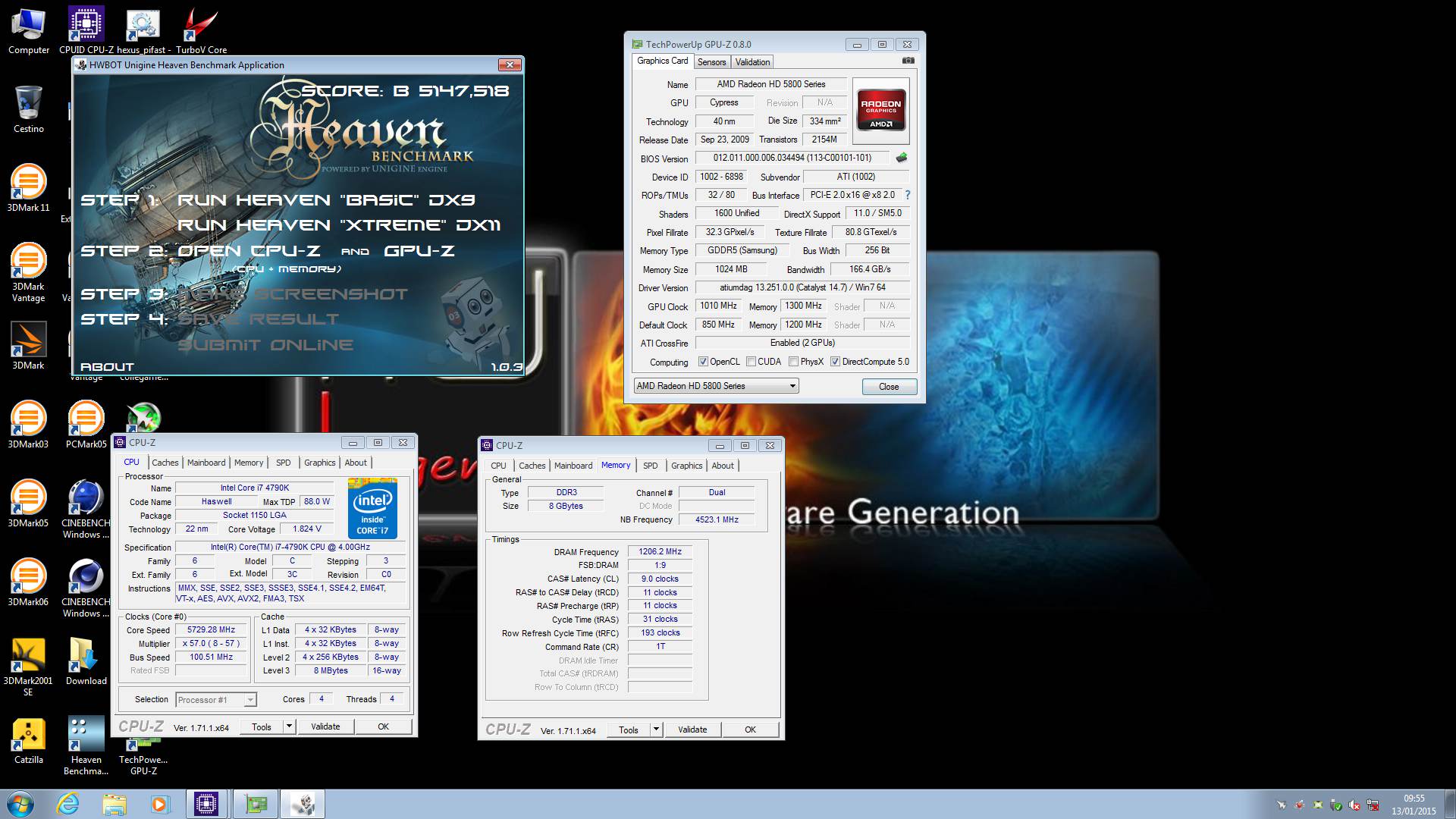The height and width of the screenshot is (819, 1456).
Task: Switch to GPU-Z taskbar button
Action: pyautogui.click(x=256, y=804)
